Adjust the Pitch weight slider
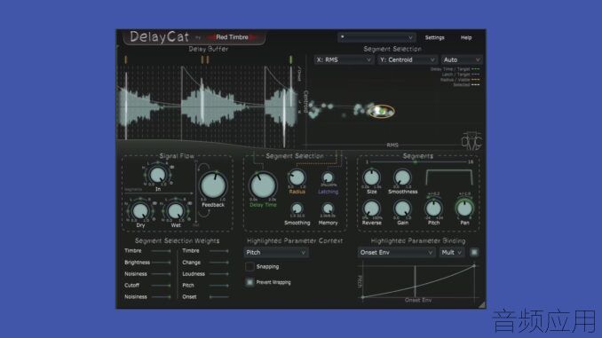 (x=219, y=286)
